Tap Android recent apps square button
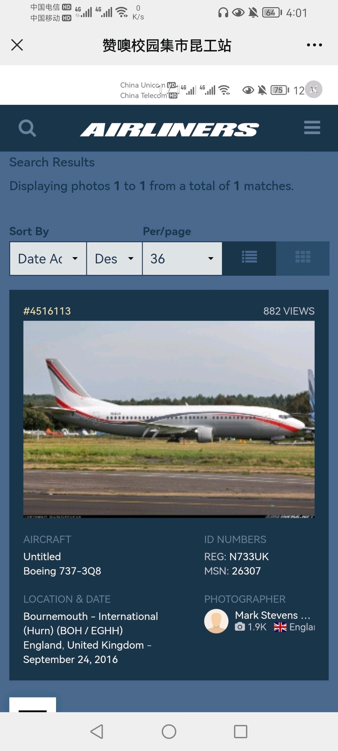The image size is (338, 751). (x=241, y=732)
